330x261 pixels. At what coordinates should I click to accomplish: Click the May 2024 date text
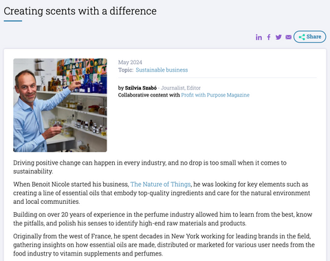click(x=130, y=63)
